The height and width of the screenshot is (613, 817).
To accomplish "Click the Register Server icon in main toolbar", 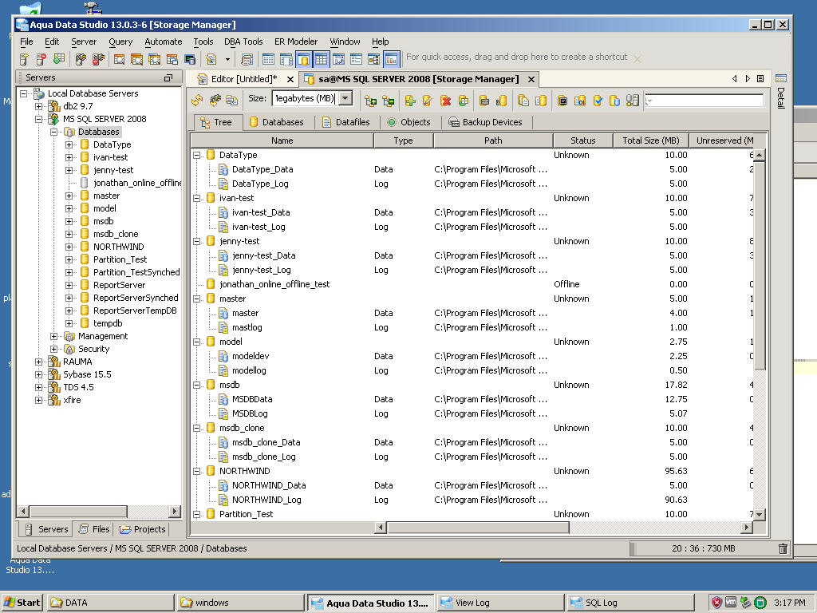I will (24, 59).
